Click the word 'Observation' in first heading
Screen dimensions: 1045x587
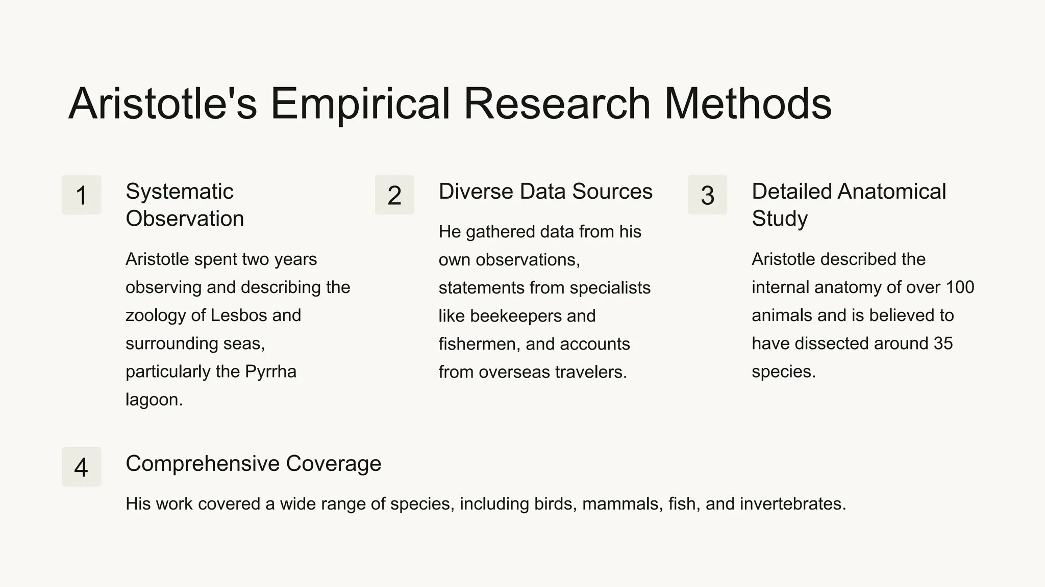pyautogui.click(x=185, y=219)
